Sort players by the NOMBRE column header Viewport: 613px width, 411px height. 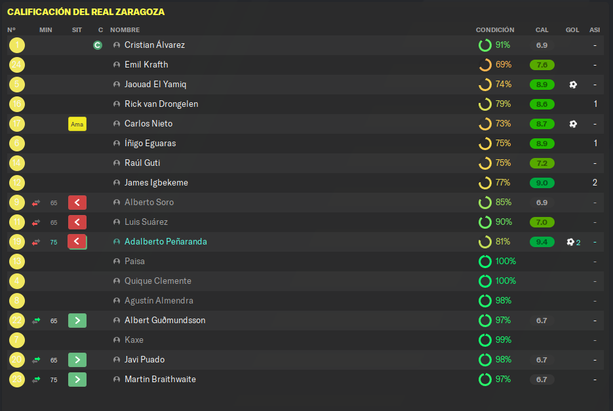[125, 29]
